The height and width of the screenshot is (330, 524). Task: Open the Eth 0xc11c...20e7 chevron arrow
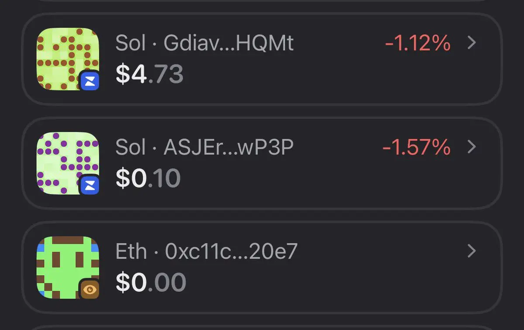point(471,251)
